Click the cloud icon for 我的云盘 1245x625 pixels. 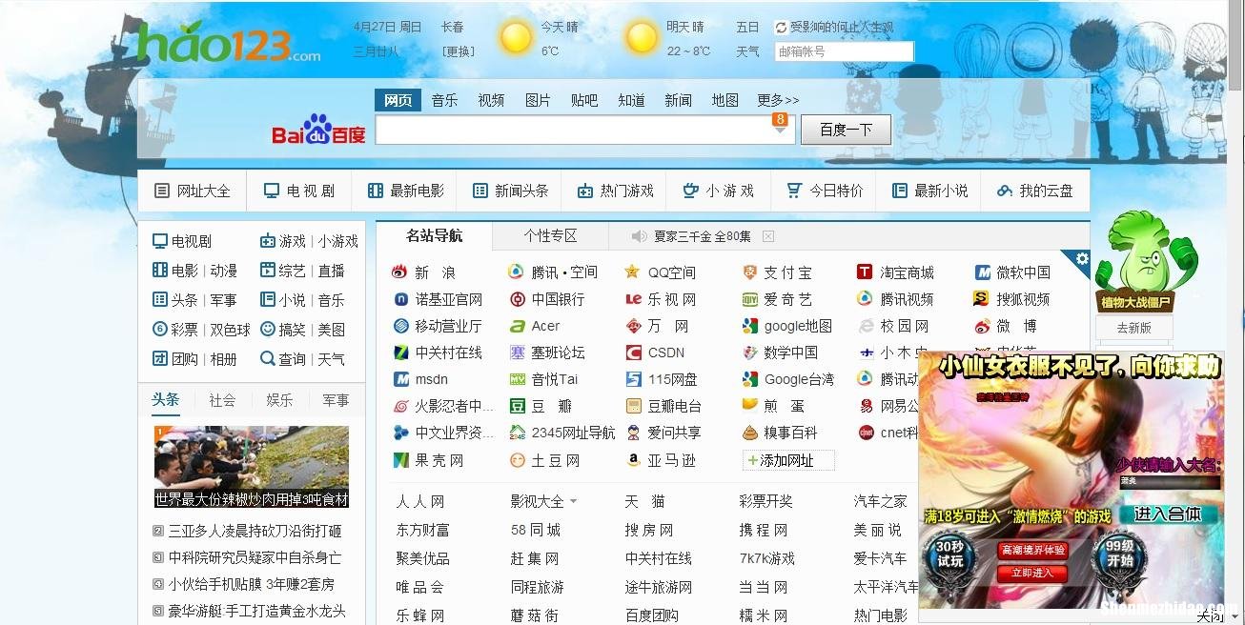(1004, 191)
